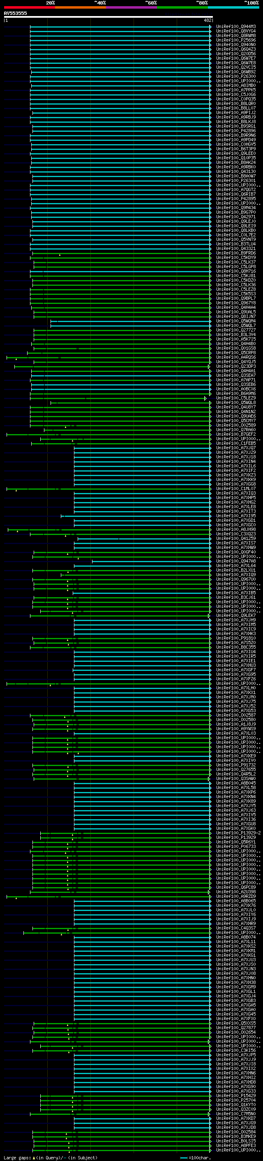Select the UniRef100_Q41259 hit name
This screenshot has height=1161, width=263.
(236, 538)
